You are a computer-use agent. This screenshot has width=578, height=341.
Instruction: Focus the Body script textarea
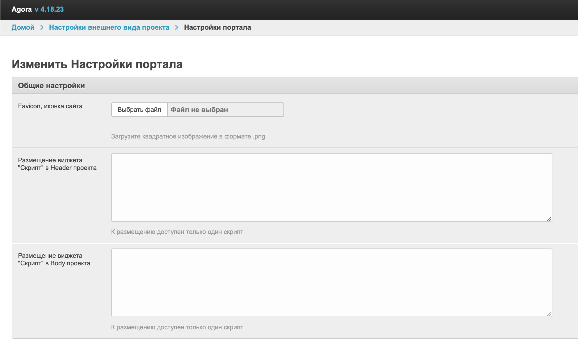tap(331, 283)
